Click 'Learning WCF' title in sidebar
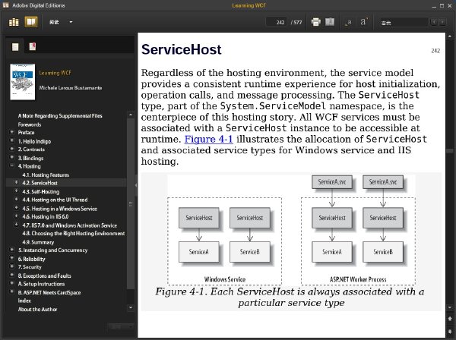 tap(55, 73)
